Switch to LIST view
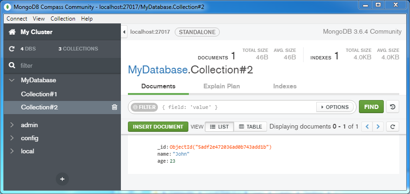This screenshot has height=194, width=410. 219,127
